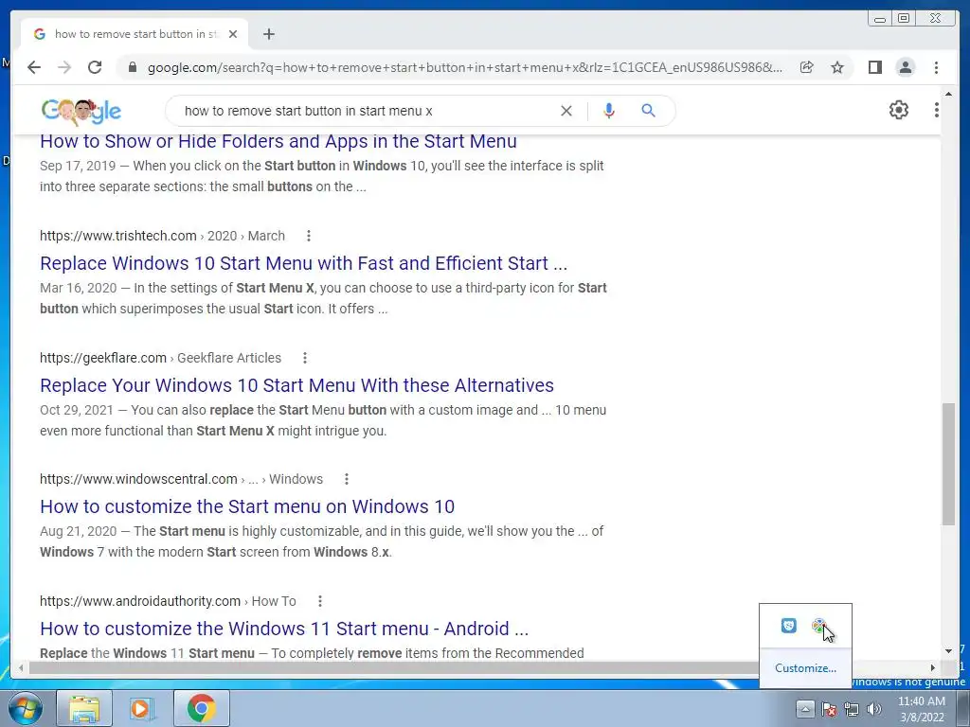Open the Google apps dots beside the gear
Image resolution: width=970 pixels, height=727 pixels.
click(x=937, y=110)
